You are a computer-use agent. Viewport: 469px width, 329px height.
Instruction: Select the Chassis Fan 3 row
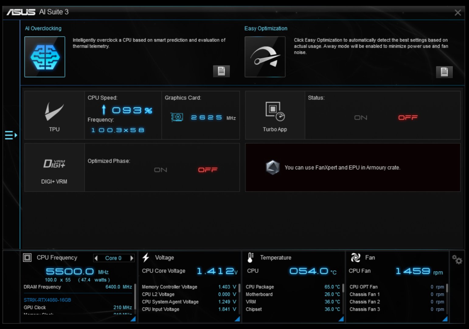(397, 309)
